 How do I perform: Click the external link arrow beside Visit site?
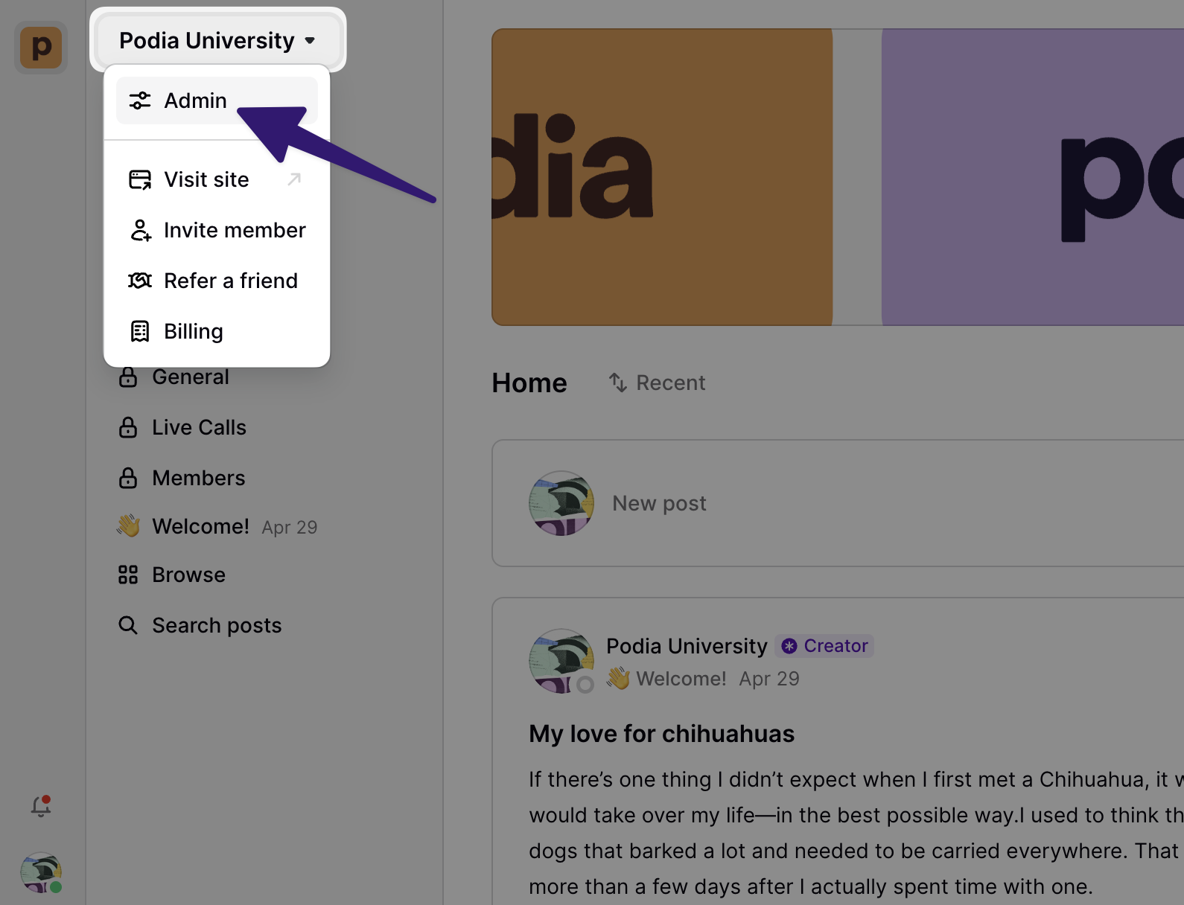tap(294, 179)
